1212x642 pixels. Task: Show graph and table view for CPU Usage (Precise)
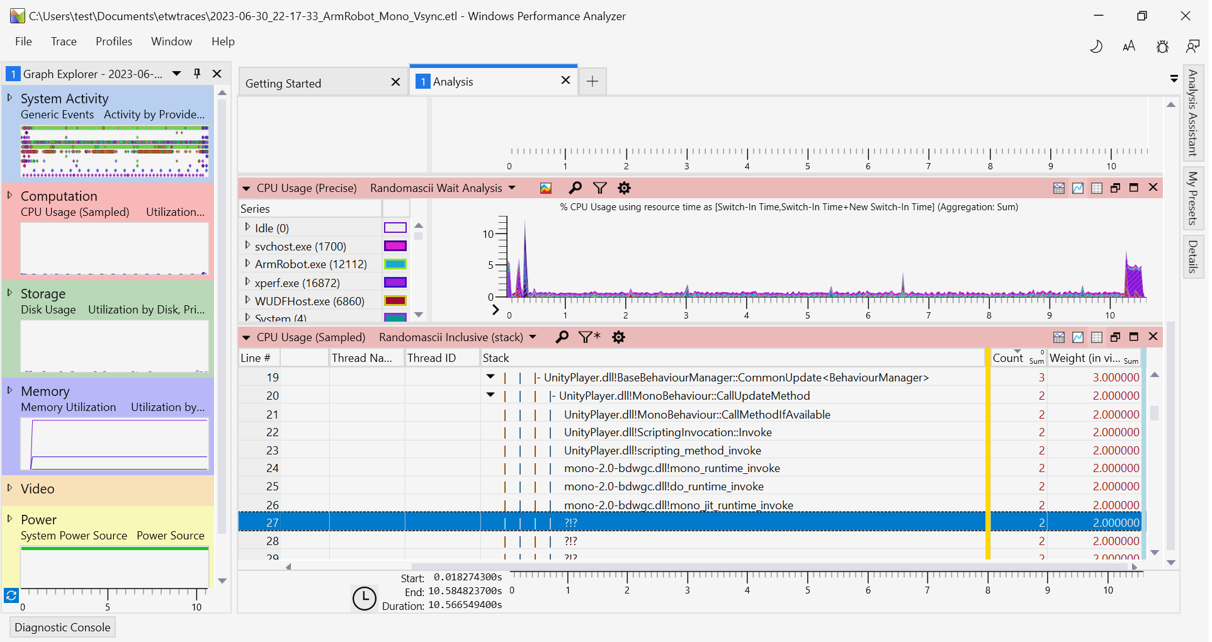tap(1059, 188)
